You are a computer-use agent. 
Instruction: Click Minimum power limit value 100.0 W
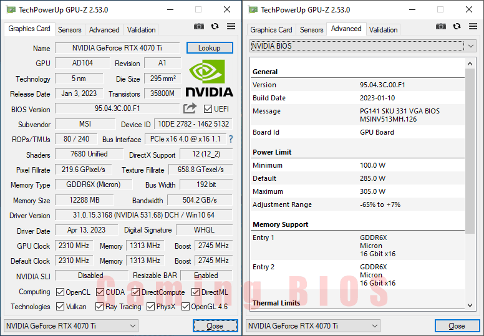[372, 165]
